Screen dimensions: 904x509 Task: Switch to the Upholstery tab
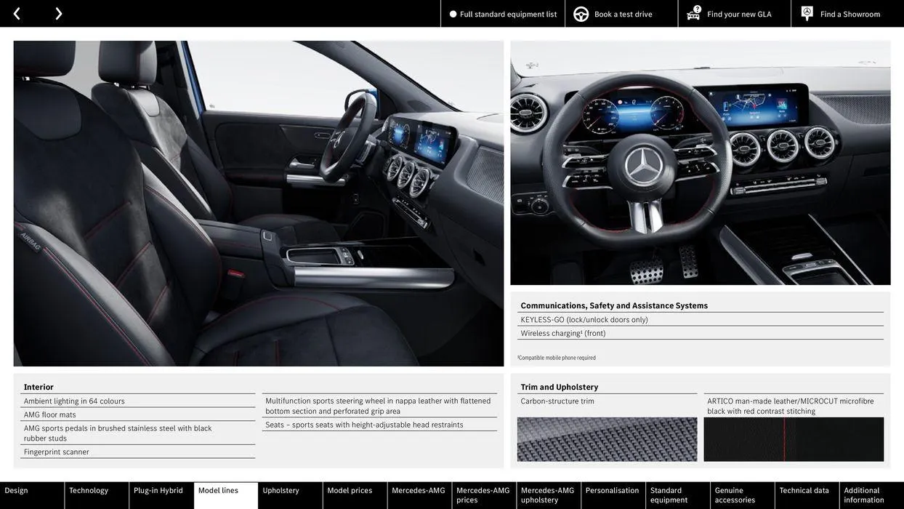pyautogui.click(x=281, y=489)
